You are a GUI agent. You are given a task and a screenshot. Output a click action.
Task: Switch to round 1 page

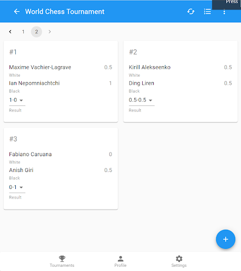click(23, 32)
